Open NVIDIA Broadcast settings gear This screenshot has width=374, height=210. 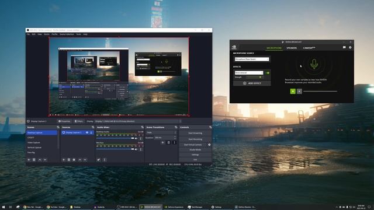pyautogui.click(x=350, y=47)
